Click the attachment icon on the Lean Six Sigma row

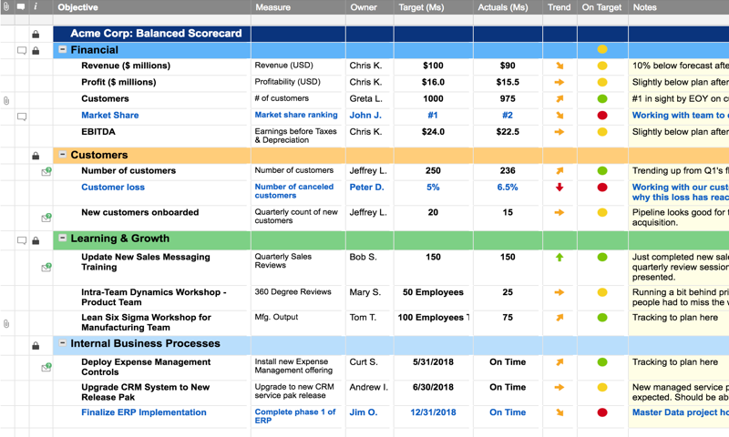point(6,323)
